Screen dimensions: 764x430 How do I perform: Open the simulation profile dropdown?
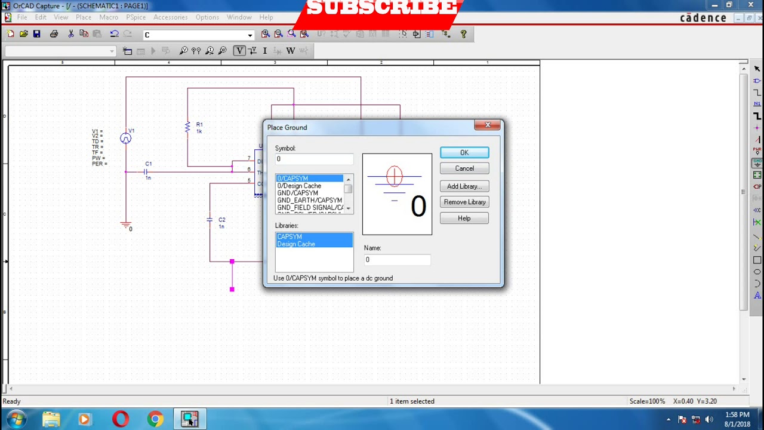(x=112, y=51)
